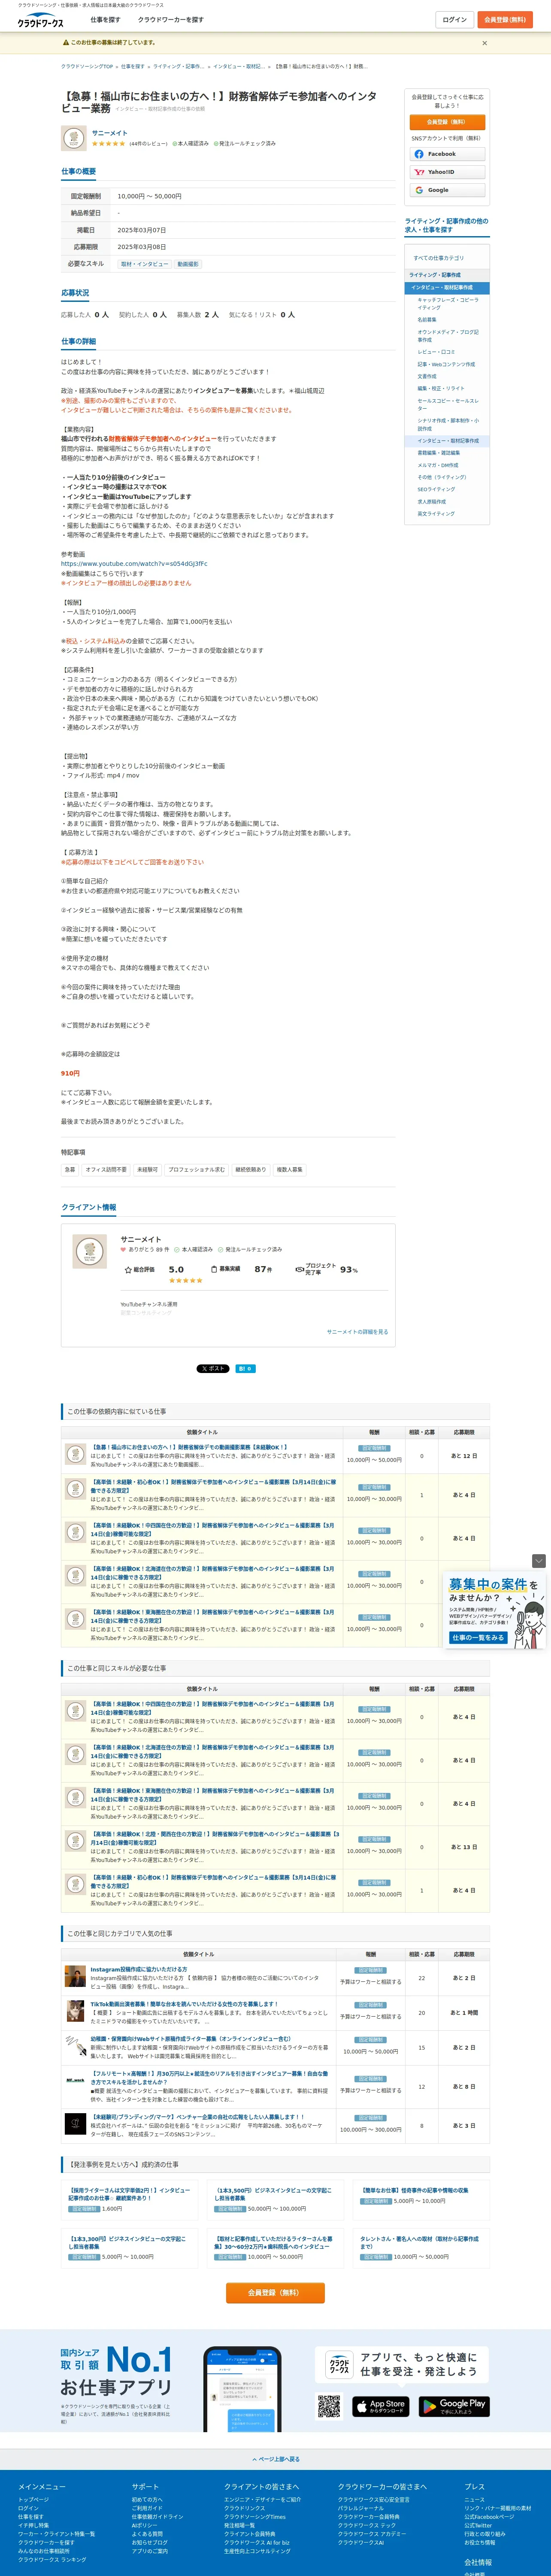Screen dimensions: 551x2576
Task: Select SEOライティング category
Action: (x=436, y=489)
